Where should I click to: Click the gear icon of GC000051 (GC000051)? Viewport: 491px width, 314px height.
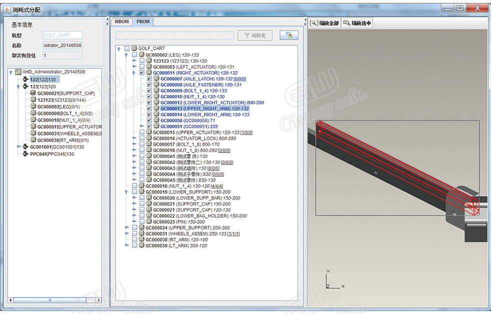pyautogui.click(x=156, y=126)
